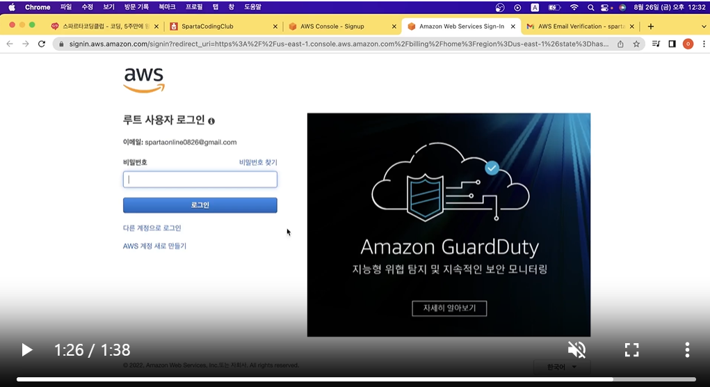Switch to AWS Console - Signup tab
710x387 pixels.
[x=341, y=26]
